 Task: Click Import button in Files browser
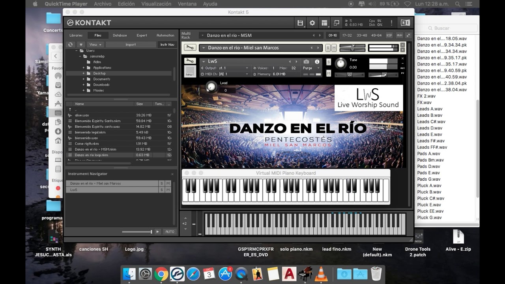[131, 45]
